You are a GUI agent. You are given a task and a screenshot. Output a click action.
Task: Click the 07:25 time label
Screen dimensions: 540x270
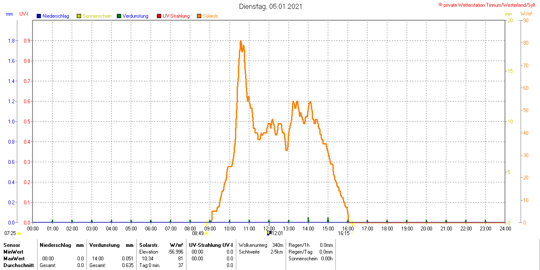pos(10,233)
